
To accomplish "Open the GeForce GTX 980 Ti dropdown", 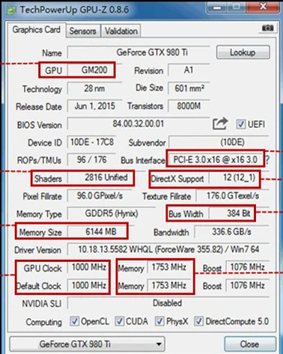I will point(87,344).
